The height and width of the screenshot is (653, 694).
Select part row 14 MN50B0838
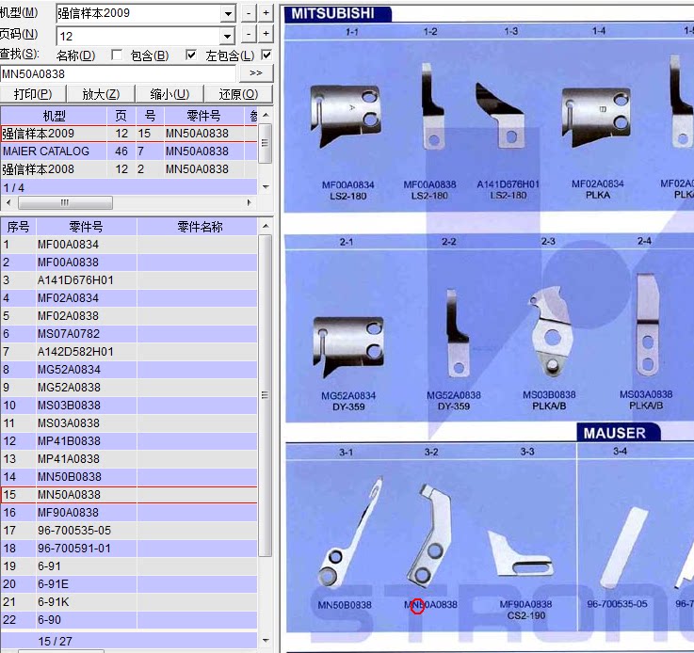point(129,477)
